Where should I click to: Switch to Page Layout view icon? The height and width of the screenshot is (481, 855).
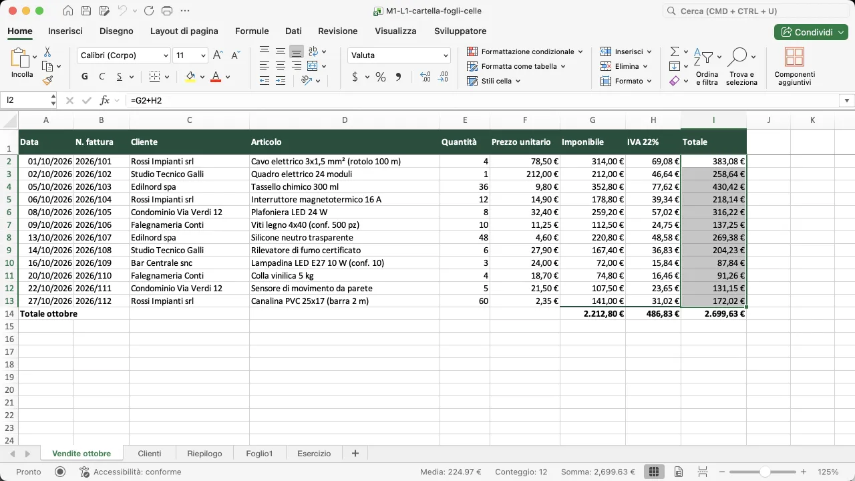click(x=678, y=472)
